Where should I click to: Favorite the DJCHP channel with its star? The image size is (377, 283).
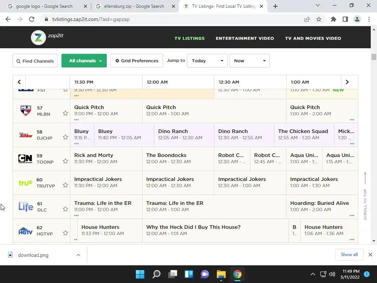(x=66, y=137)
